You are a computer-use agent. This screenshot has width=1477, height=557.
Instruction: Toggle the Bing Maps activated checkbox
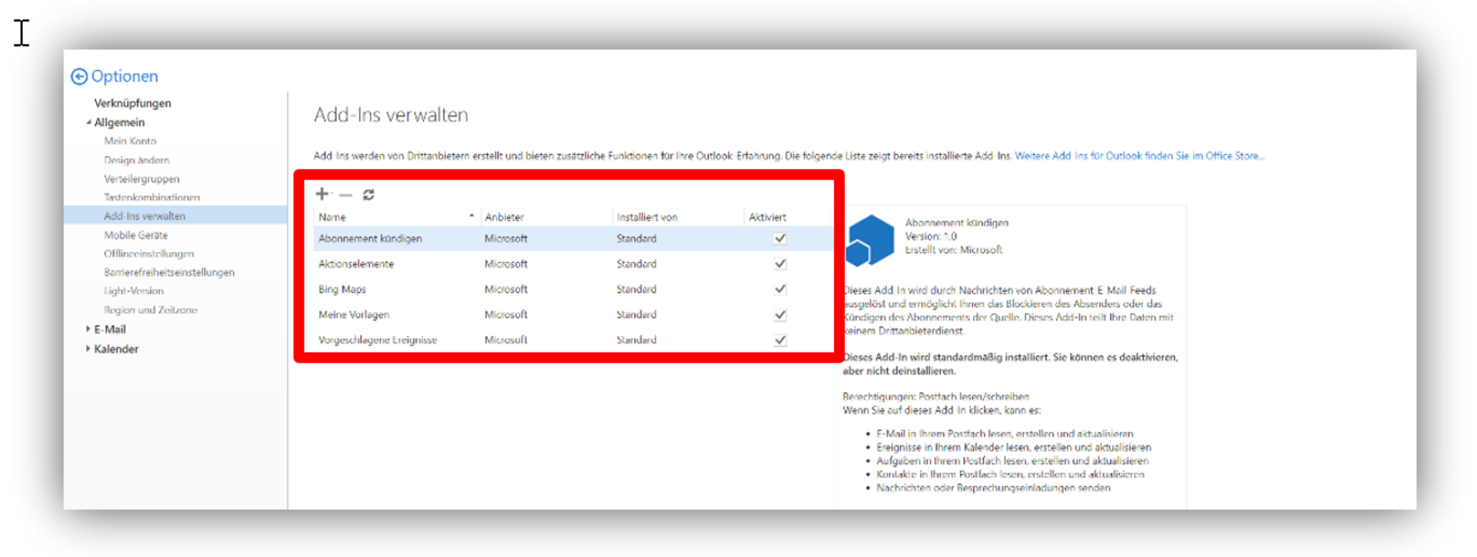point(780,289)
